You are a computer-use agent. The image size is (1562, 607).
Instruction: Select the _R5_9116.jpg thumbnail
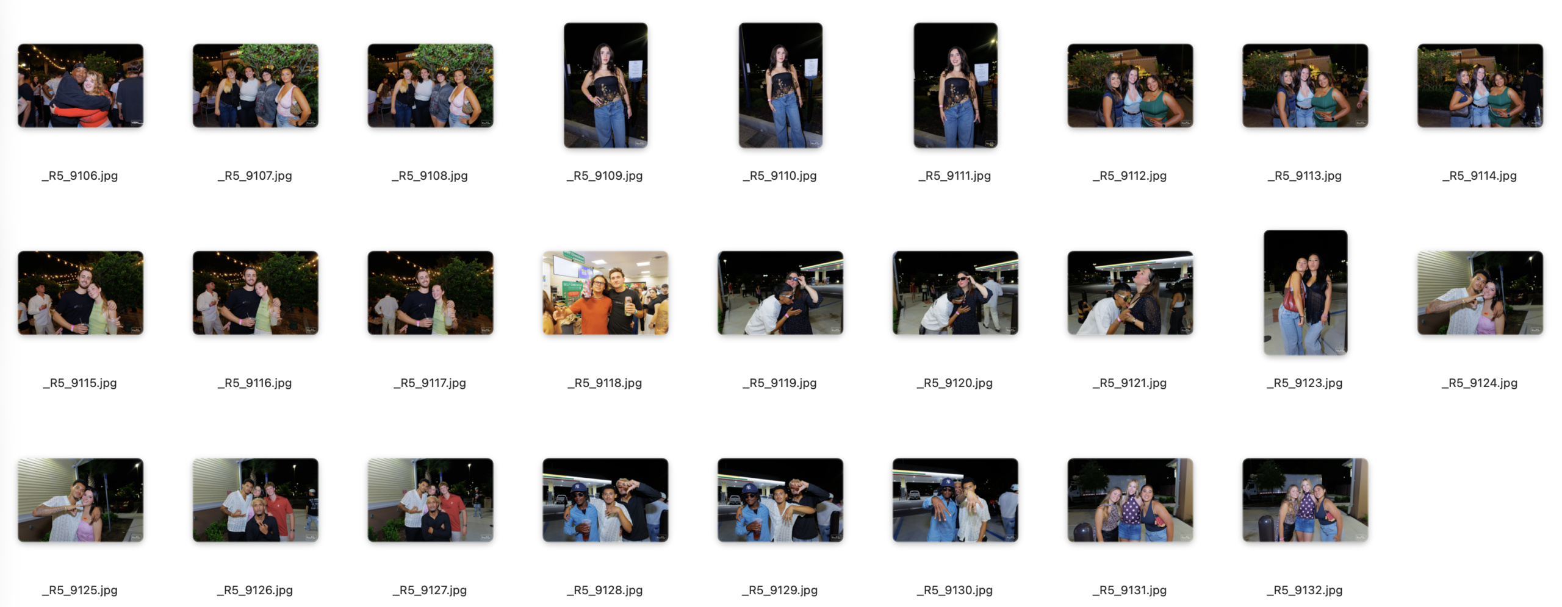(256, 293)
